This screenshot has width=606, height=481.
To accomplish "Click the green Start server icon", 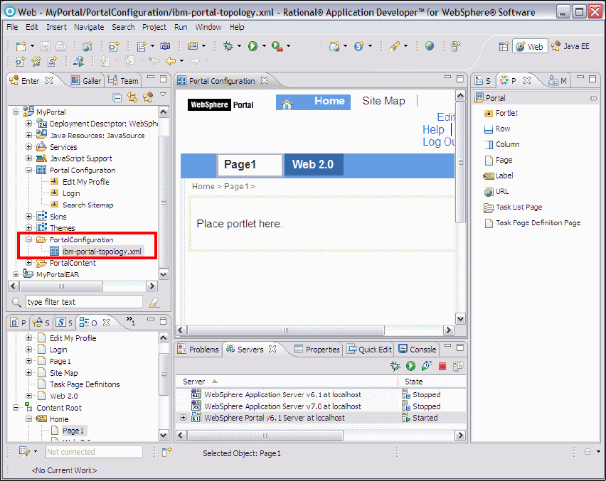I will tap(410, 366).
